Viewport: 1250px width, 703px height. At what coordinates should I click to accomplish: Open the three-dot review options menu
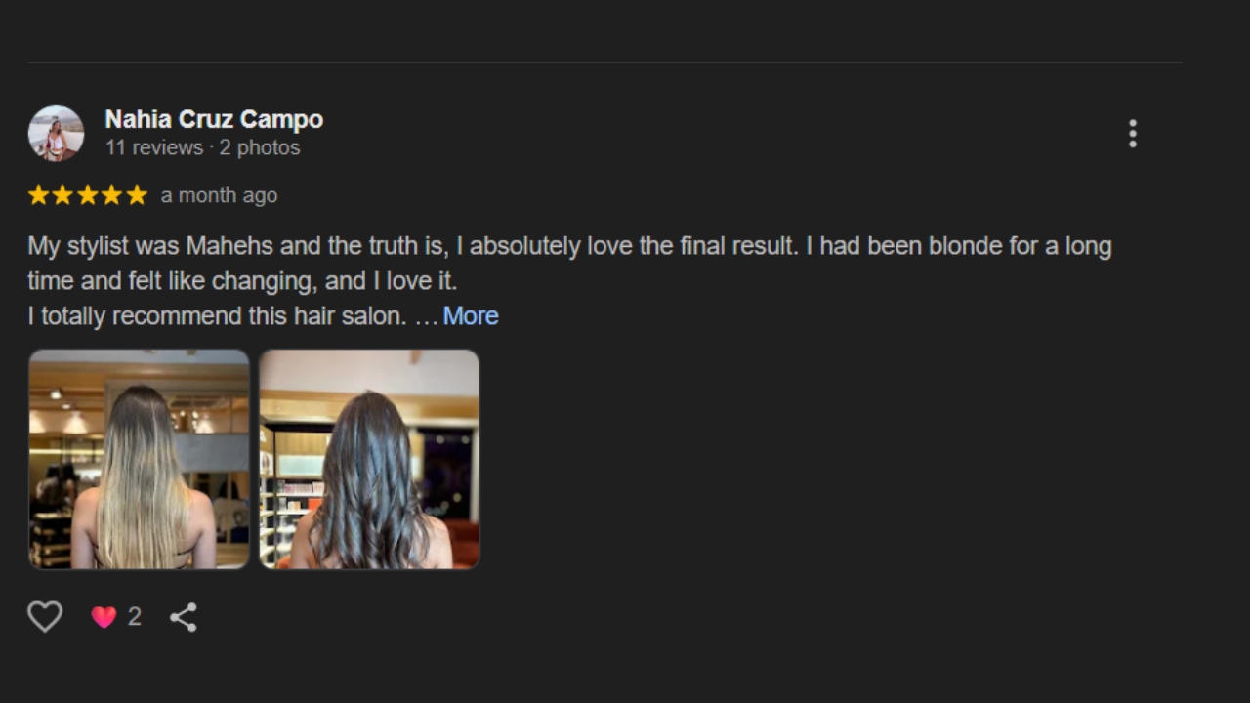(1133, 134)
